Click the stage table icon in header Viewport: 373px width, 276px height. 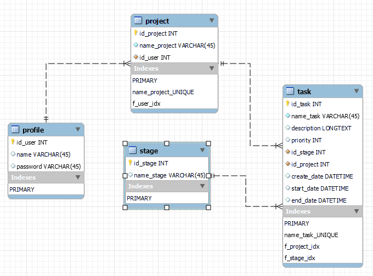(x=132, y=151)
